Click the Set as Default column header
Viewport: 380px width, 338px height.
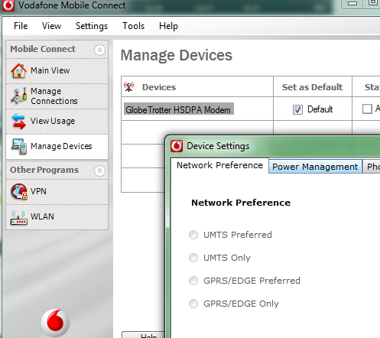[313, 86]
